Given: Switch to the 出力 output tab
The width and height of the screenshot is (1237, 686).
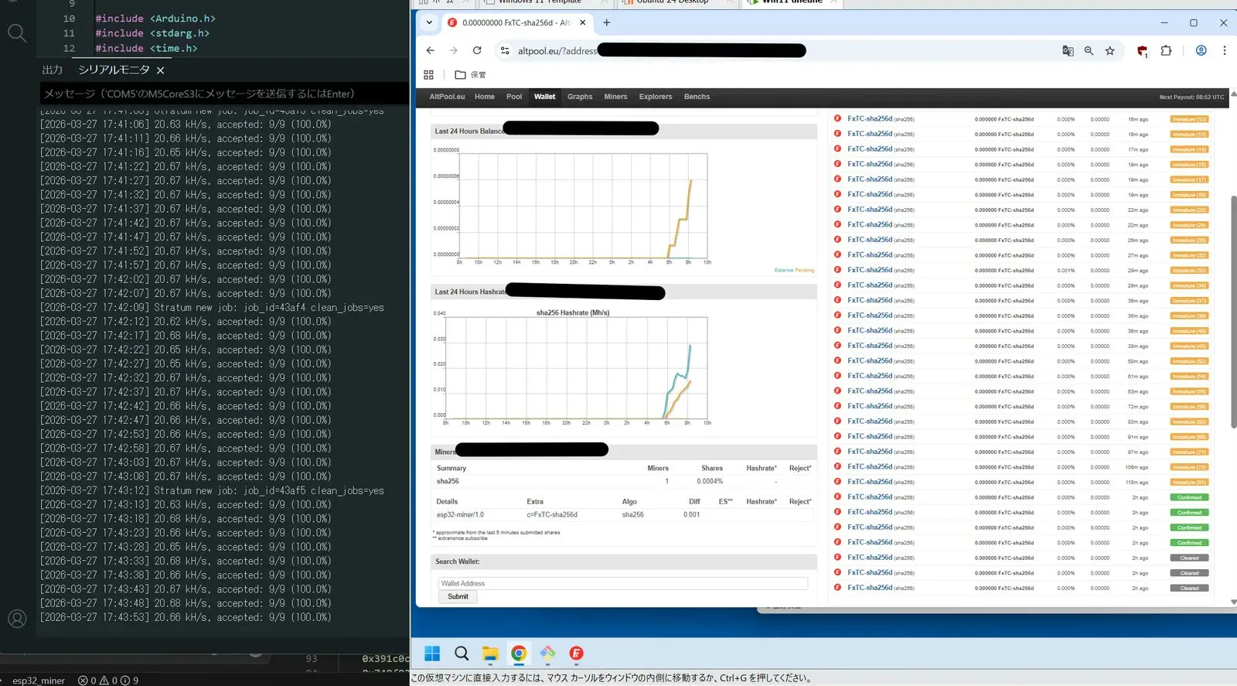Looking at the screenshot, I should pyautogui.click(x=52, y=70).
